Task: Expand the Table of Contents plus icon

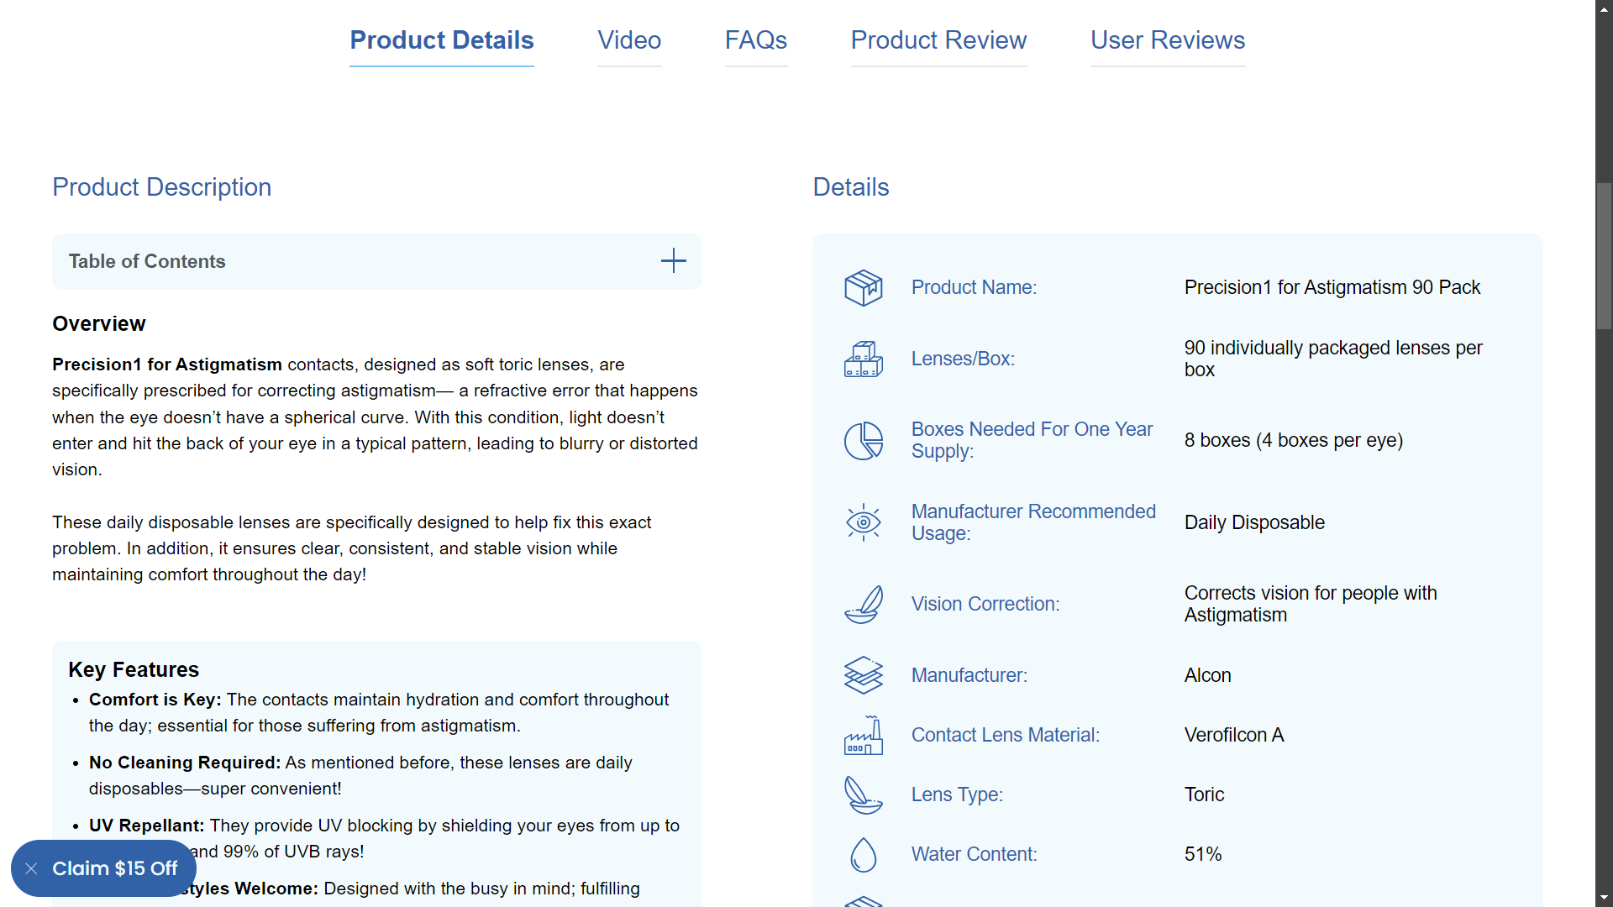Action: click(x=673, y=261)
